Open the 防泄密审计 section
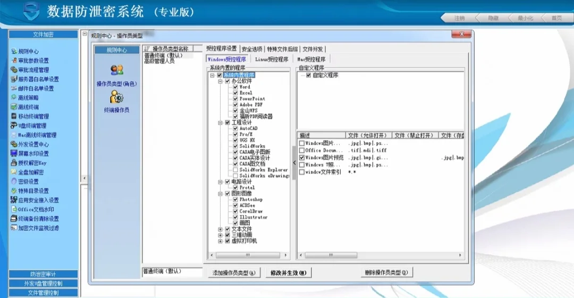This screenshot has width=574, height=298. pos(43,274)
